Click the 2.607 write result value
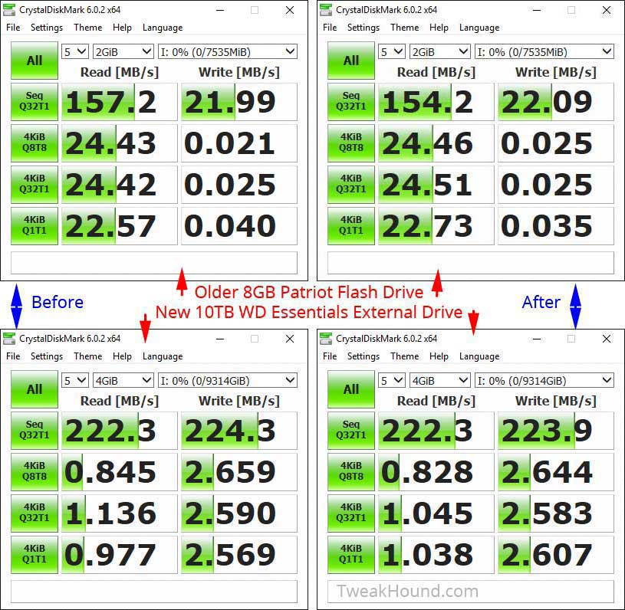Screen dimensions: 625x610 pyautogui.click(x=556, y=555)
